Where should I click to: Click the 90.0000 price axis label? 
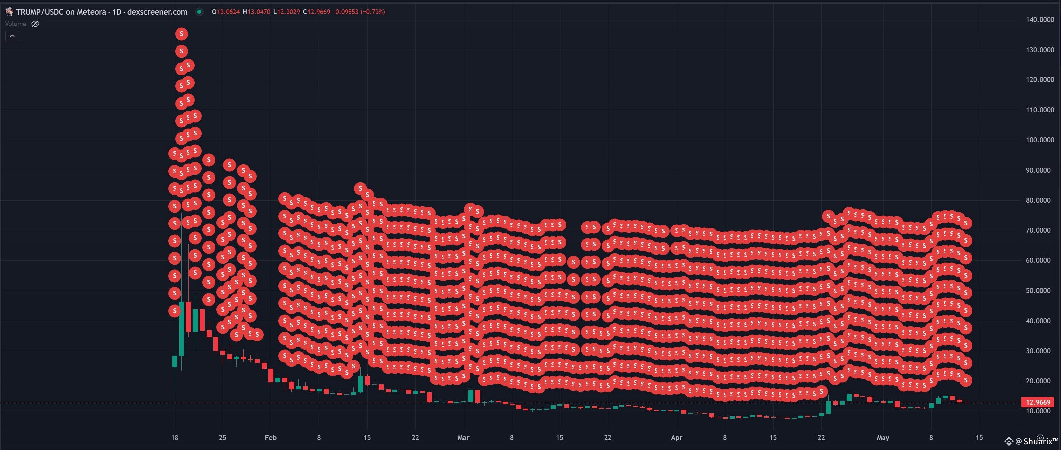click(x=1038, y=170)
